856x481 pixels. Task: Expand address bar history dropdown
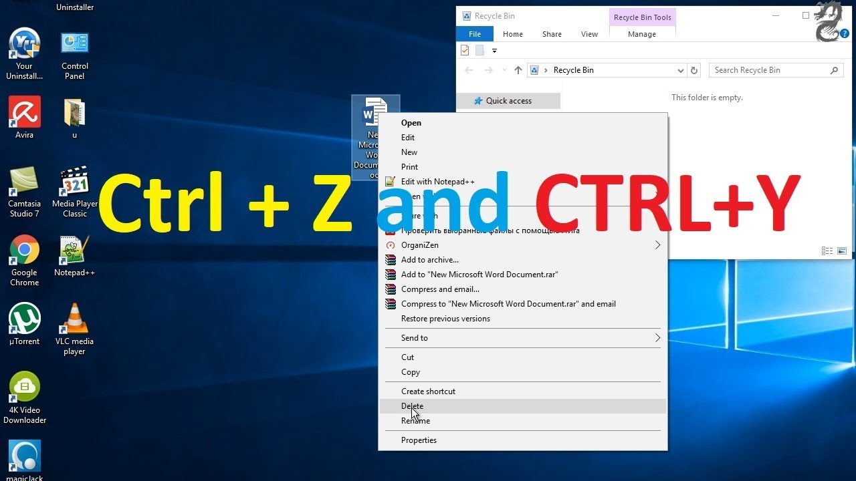click(x=681, y=70)
